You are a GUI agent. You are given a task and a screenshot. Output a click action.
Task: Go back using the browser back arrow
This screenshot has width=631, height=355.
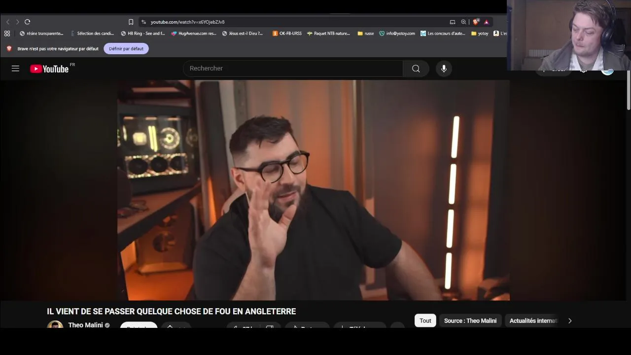(8, 22)
